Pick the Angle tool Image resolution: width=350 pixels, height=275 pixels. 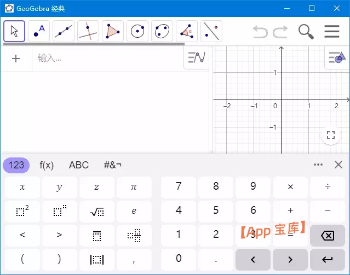[187, 31]
